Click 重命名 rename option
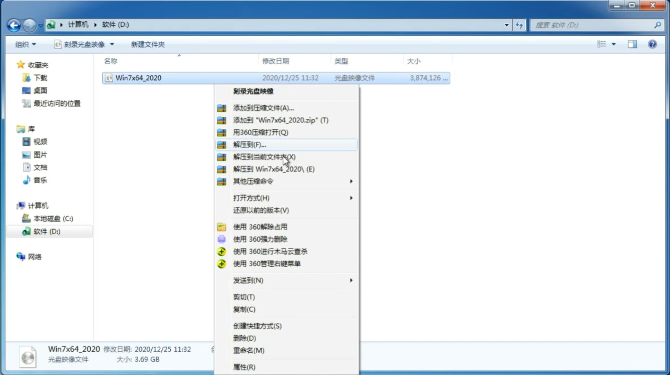The image size is (670, 375). point(249,350)
